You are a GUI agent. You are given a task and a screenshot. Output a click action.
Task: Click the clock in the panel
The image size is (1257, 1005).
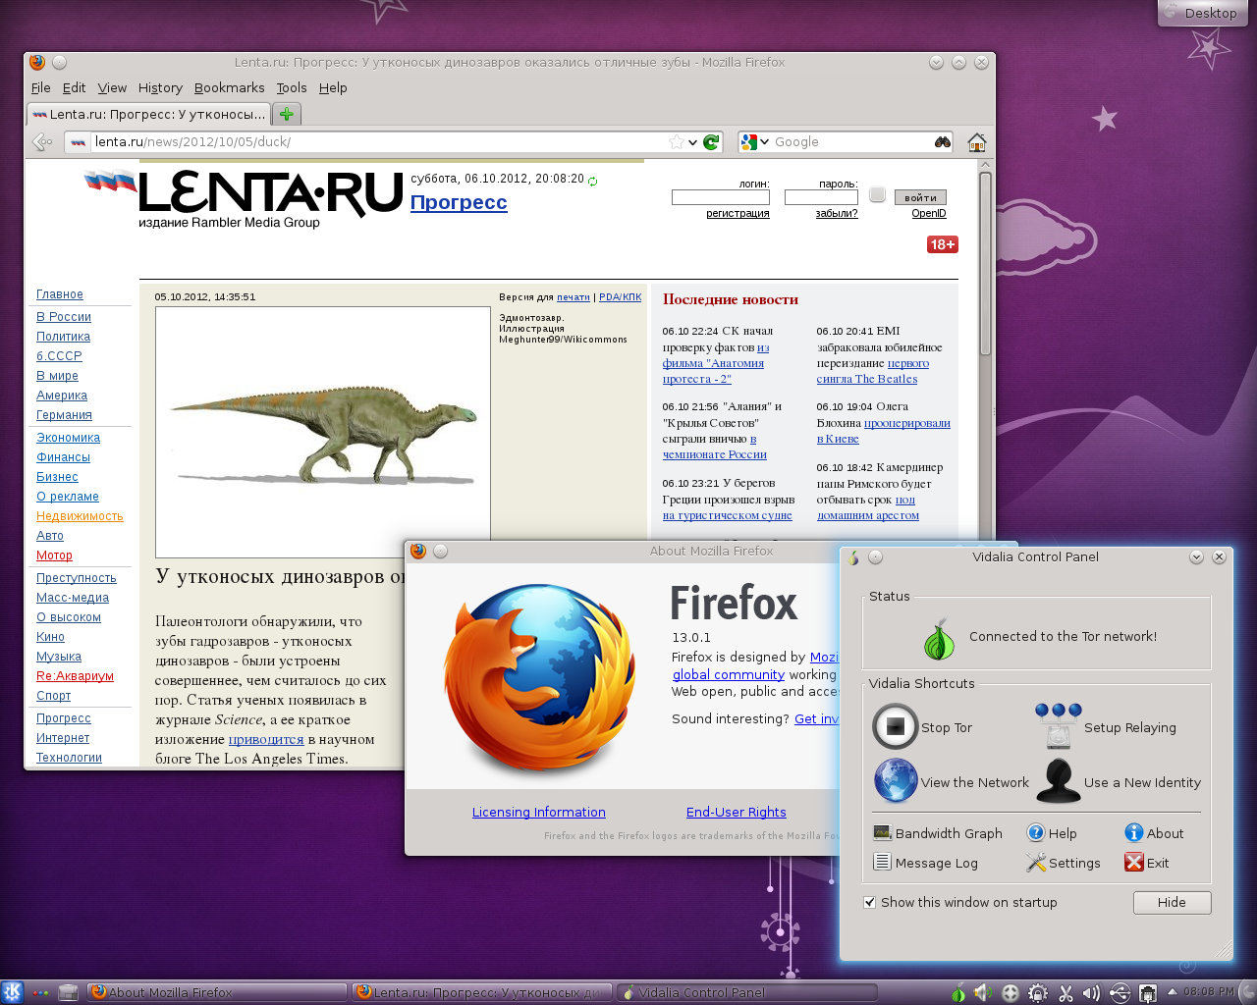coord(1208,991)
